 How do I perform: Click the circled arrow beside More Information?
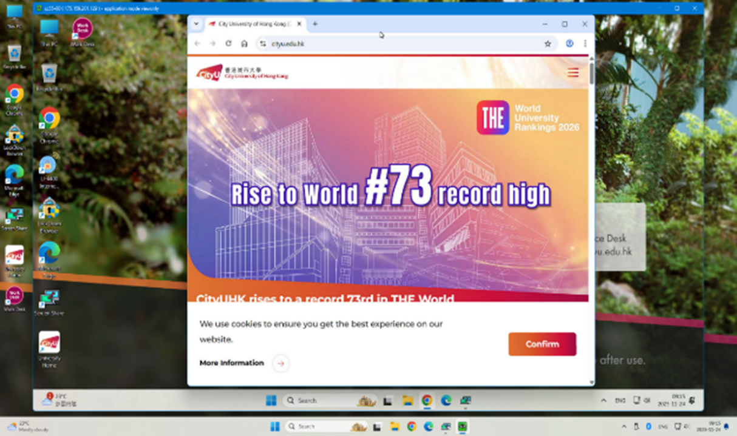[x=280, y=363]
